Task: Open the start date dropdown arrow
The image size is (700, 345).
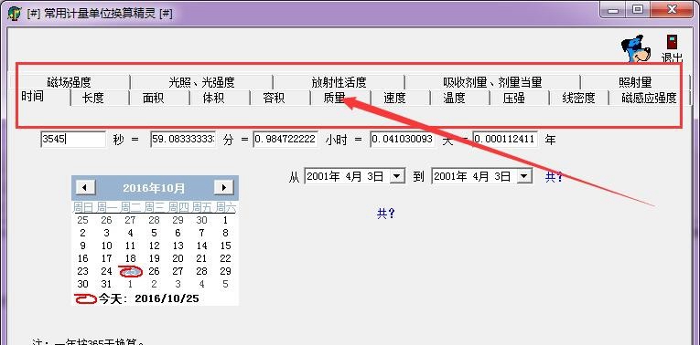Action: 397,176
